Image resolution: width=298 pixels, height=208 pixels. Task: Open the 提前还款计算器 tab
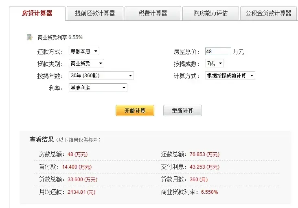click(95, 13)
